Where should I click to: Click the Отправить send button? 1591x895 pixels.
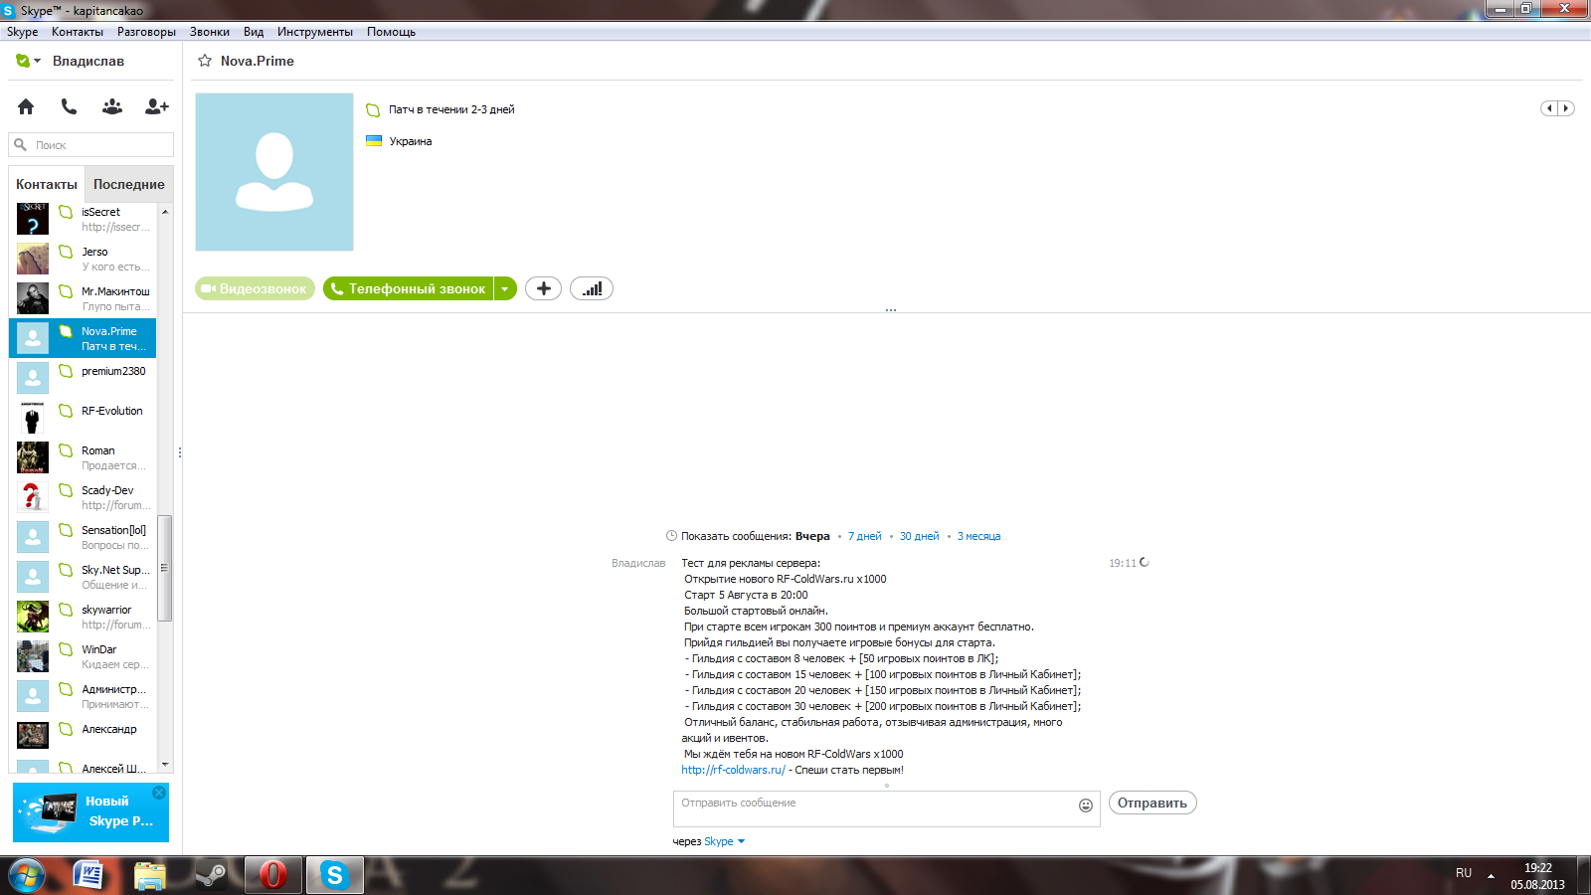click(1152, 803)
